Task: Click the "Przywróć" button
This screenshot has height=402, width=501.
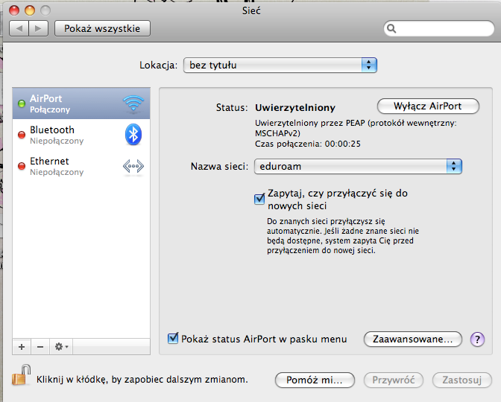Action: point(394,380)
